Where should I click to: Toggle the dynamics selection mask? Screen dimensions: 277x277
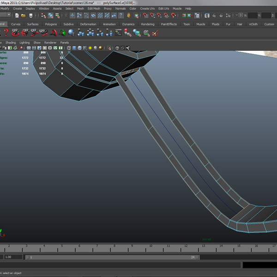107,16
